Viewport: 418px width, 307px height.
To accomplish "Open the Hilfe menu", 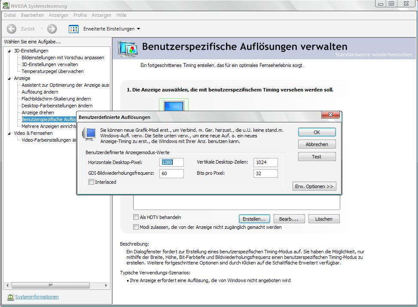I will pos(121,15).
